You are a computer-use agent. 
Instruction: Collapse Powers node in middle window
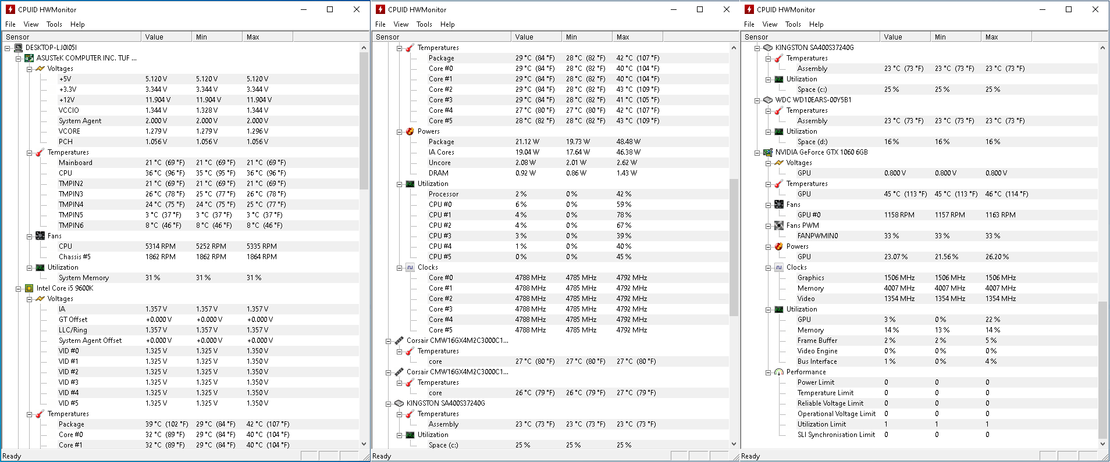click(x=400, y=132)
